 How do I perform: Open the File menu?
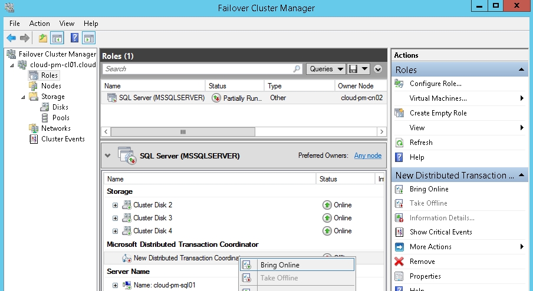coord(15,24)
